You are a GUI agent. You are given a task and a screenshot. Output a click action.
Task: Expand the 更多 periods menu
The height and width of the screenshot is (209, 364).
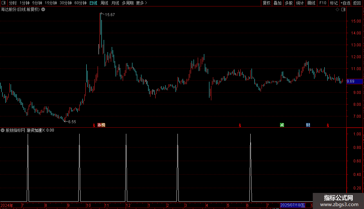click(x=141, y=3)
